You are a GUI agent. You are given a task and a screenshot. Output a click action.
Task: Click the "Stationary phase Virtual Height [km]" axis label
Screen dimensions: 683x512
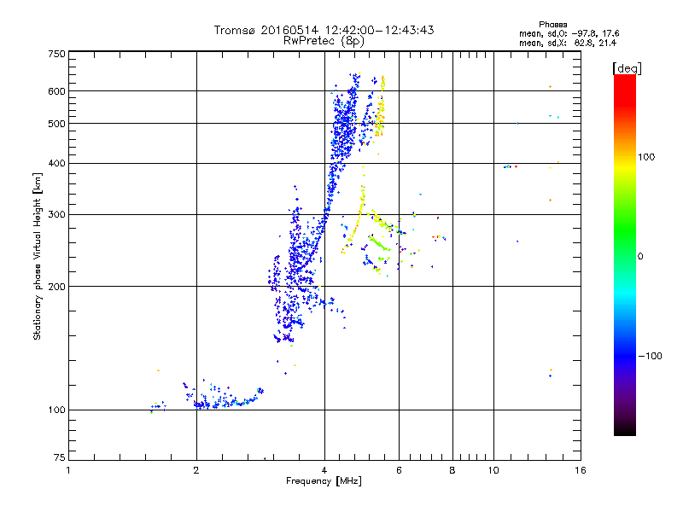tap(37, 256)
